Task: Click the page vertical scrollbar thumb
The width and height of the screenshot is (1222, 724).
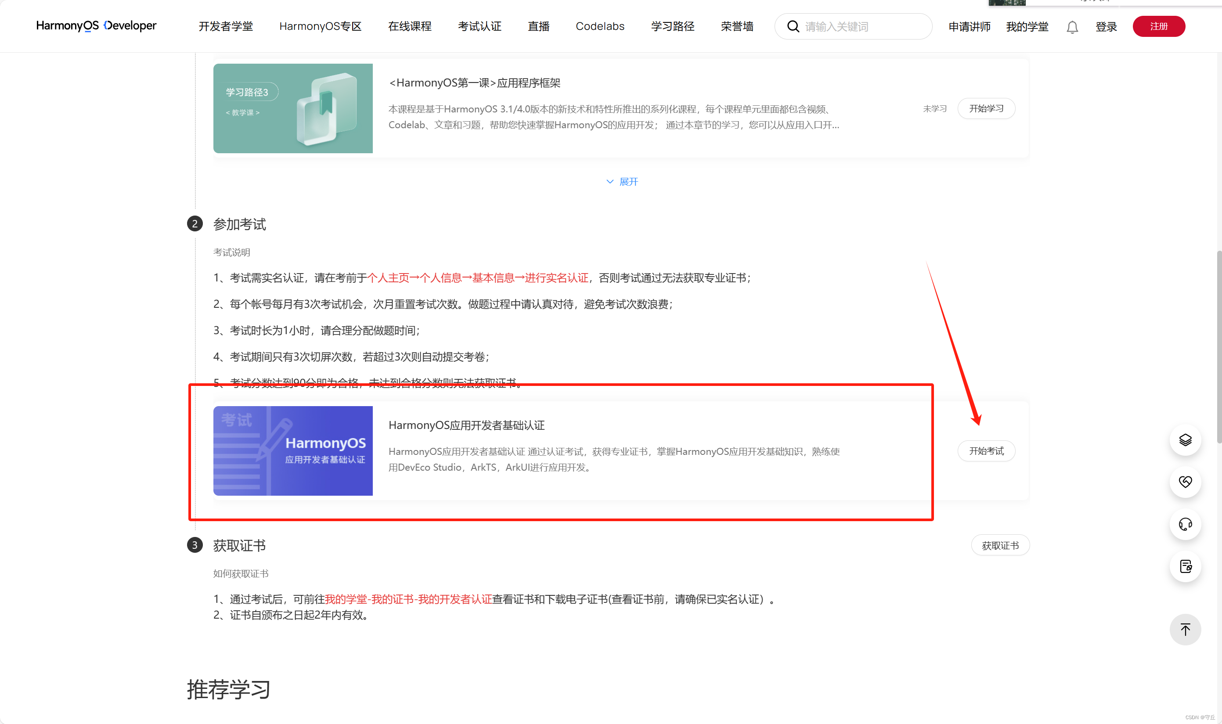Action: [1219, 347]
